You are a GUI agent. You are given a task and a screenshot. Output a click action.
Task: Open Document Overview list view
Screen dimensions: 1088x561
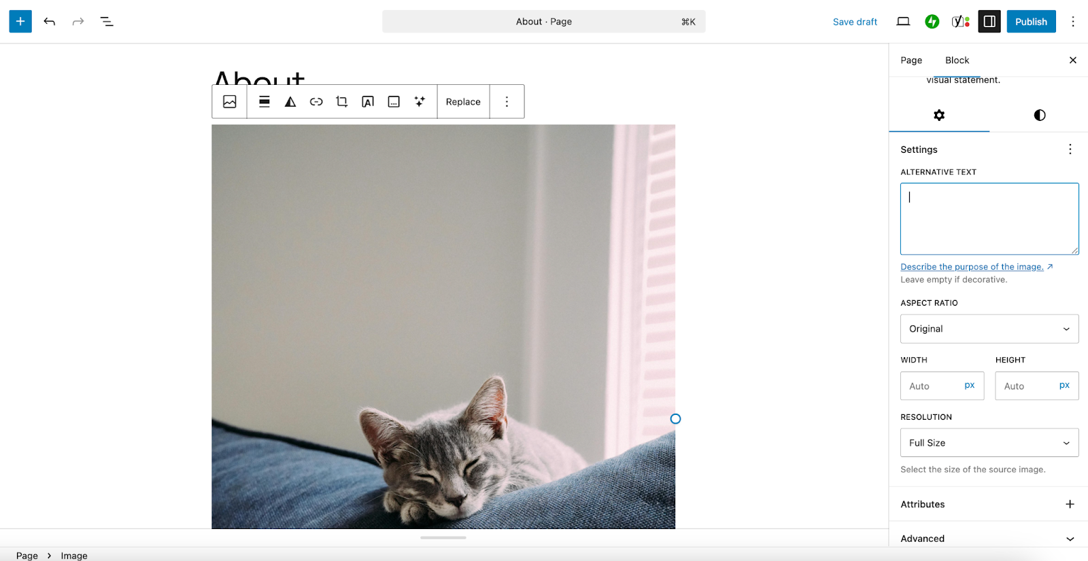coord(107,22)
